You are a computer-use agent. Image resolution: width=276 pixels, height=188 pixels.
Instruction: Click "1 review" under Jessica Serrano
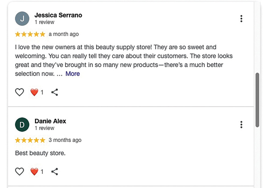(x=44, y=22)
